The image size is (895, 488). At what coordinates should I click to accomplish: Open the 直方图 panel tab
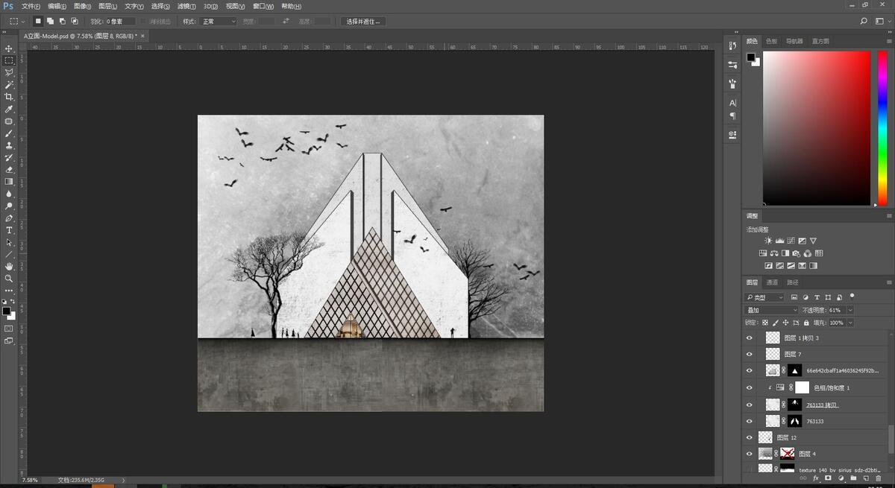[820, 41]
